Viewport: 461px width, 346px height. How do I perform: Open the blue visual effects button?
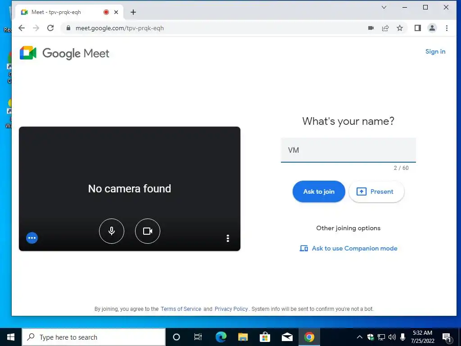tap(32, 238)
